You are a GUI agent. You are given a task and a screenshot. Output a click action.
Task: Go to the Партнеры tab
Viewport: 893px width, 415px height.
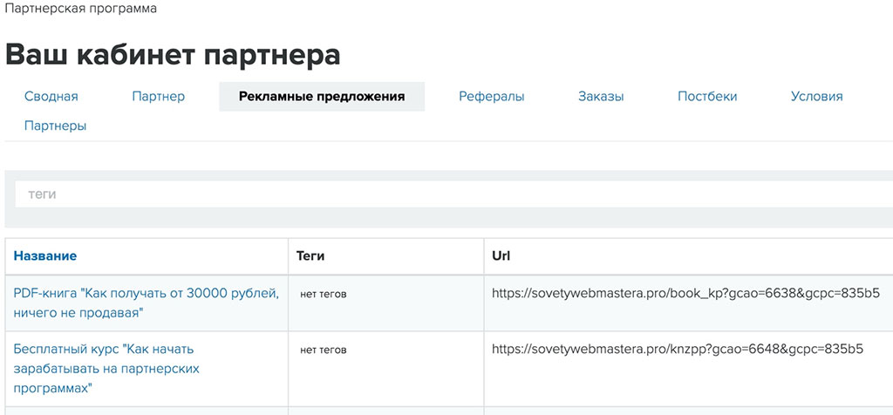tap(55, 126)
